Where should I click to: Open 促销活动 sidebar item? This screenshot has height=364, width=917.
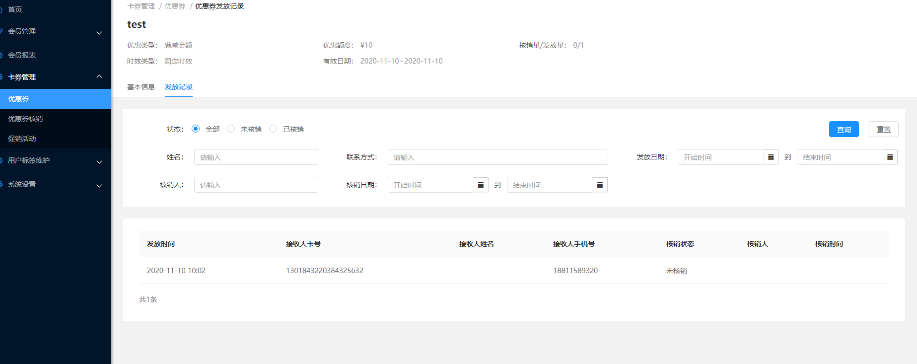pyautogui.click(x=56, y=139)
